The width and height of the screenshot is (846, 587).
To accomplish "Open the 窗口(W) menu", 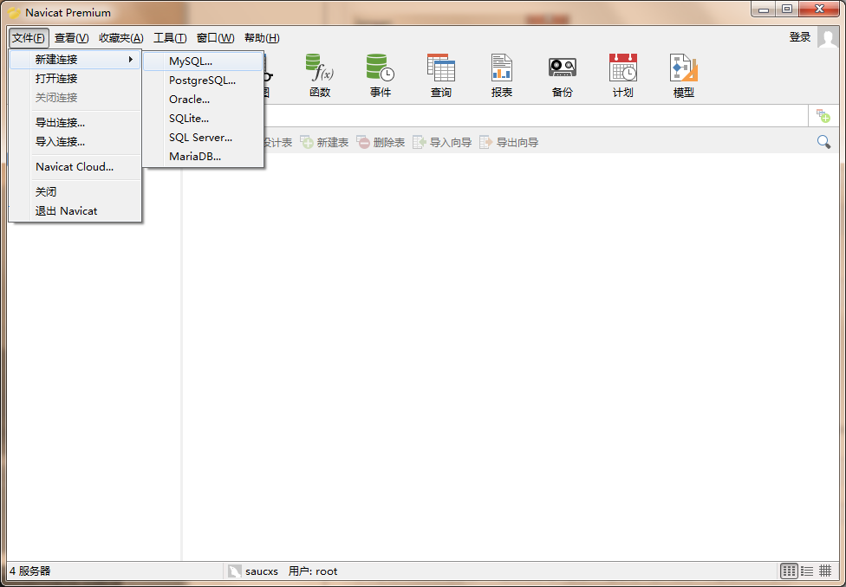I will point(215,38).
